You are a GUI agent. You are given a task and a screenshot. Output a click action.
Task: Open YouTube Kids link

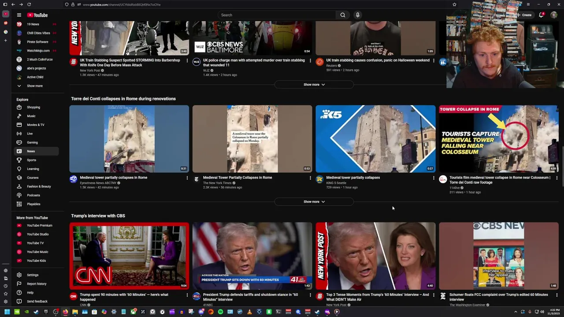36,261
